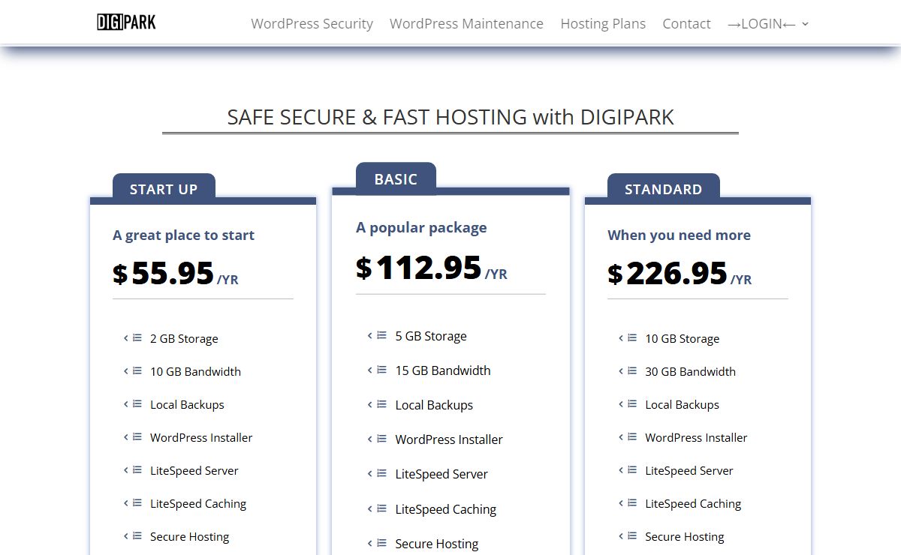Click 'WordPress Installer' text in Basic plan

(449, 439)
